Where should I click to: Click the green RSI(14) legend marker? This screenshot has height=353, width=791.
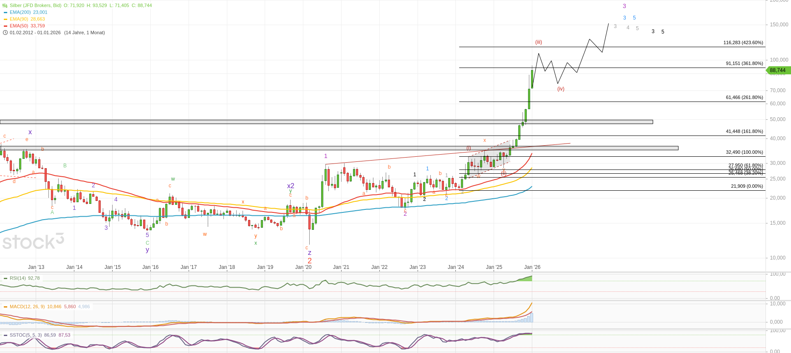(6, 279)
